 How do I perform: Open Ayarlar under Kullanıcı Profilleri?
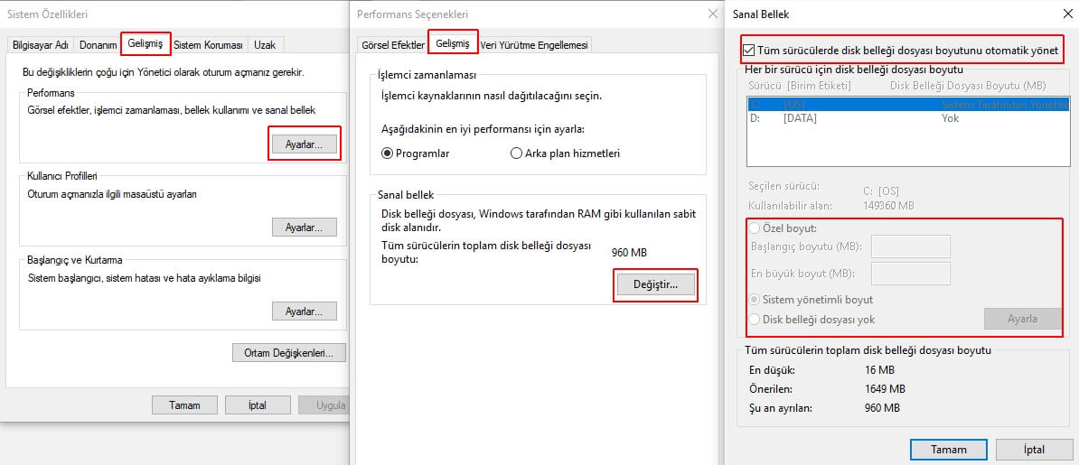[304, 227]
